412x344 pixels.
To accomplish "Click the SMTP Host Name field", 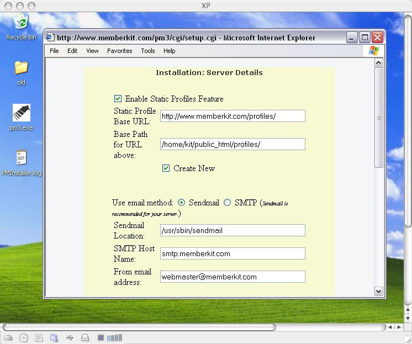I will (233, 253).
